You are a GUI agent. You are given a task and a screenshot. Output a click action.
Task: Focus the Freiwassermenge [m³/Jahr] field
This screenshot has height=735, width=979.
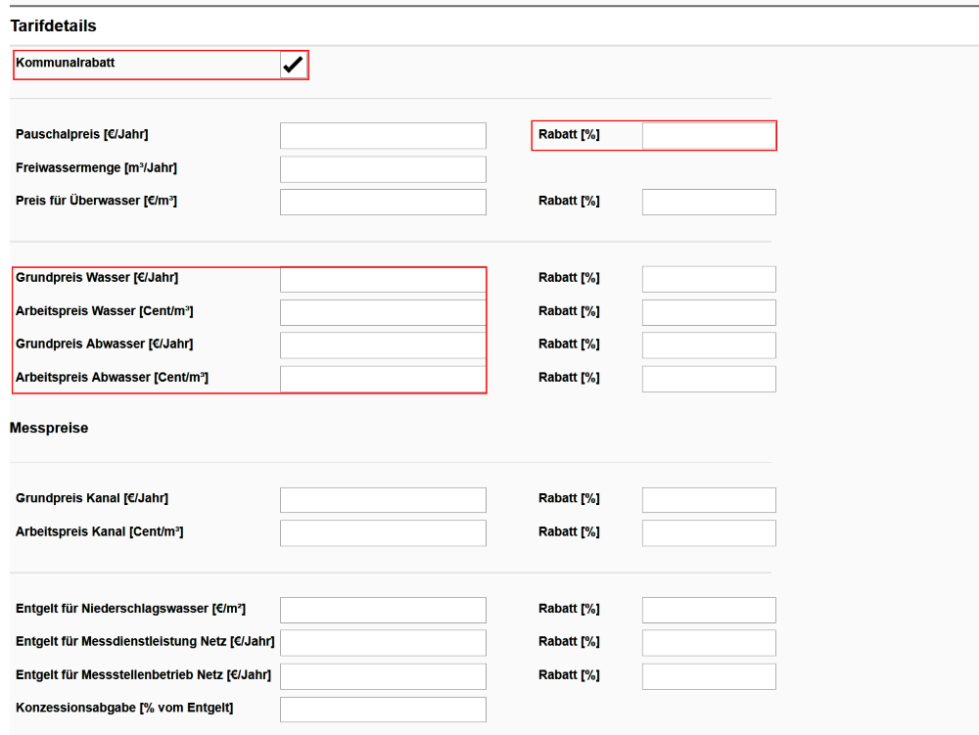tap(383, 169)
